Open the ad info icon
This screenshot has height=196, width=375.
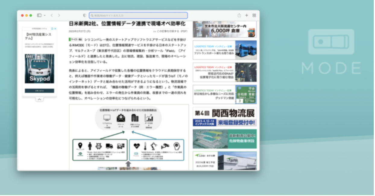click(x=52, y=29)
